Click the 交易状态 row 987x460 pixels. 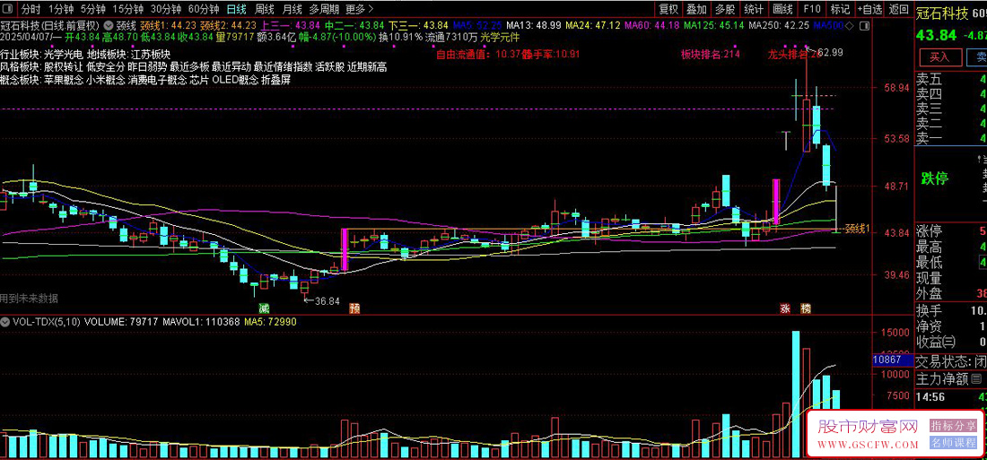(x=949, y=361)
